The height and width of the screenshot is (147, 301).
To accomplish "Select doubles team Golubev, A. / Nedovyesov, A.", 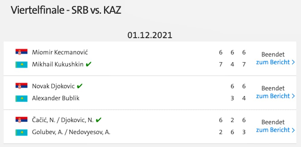I will click(x=71, y=132).
